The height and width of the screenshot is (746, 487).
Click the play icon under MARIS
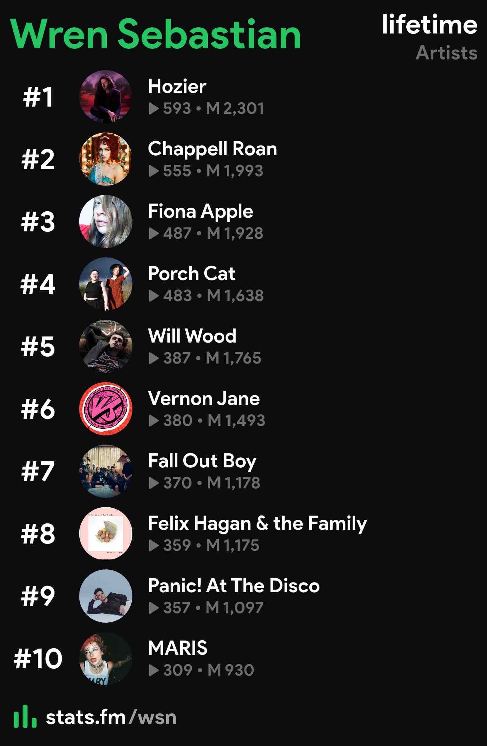click(154, 670)
